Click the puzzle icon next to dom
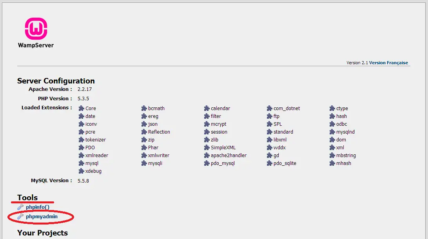This screenshot has height=239, width=428. (x=332, y=140)
